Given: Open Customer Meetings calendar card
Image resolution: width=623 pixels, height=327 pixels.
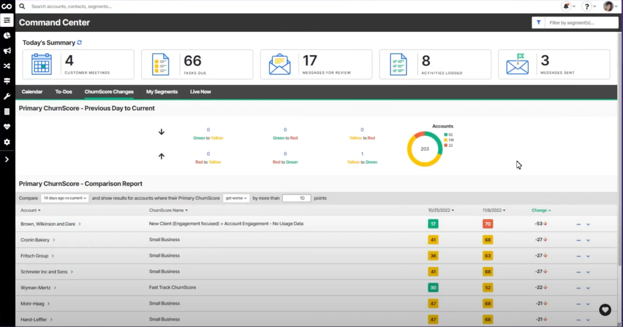Looking at the screenshot, I should [x=78, y=64].
